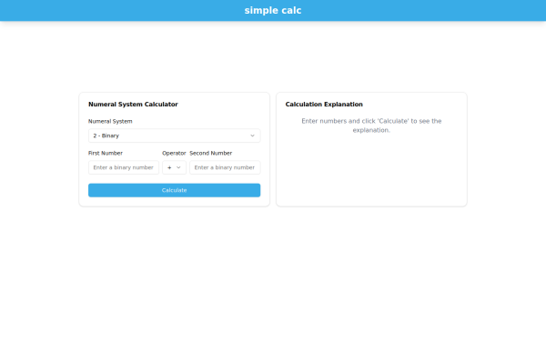This screenshot has height=341, width=546.
Task: Focus the First Number input field
Action: pyautogui.click(x=124, y=167)
